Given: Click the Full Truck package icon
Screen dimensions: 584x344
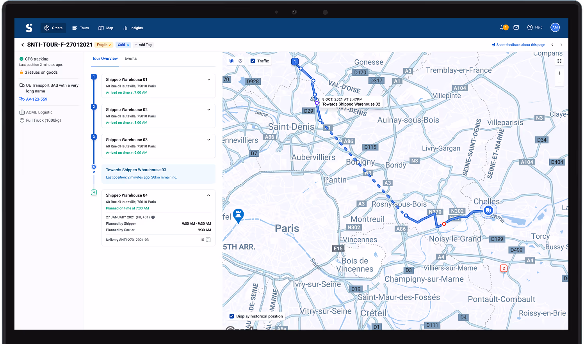Looking at the screenshot, I should click(22, 120).
